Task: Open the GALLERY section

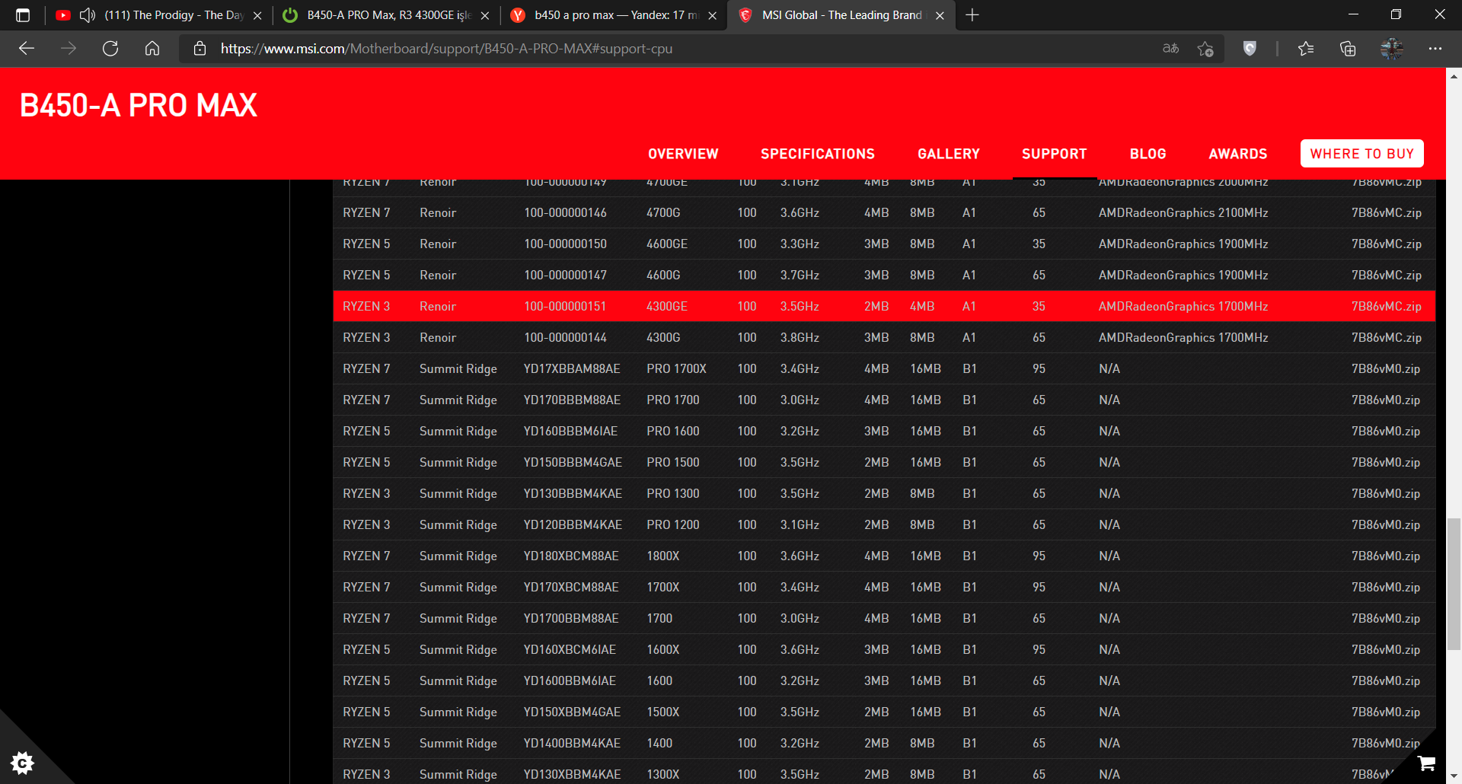Action: click(x=949, y=154)
